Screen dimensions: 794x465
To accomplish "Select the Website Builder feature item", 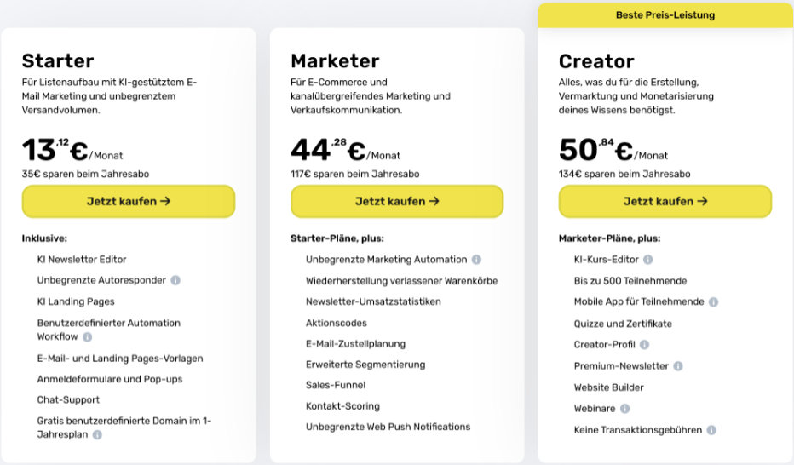I will point(608,387).
